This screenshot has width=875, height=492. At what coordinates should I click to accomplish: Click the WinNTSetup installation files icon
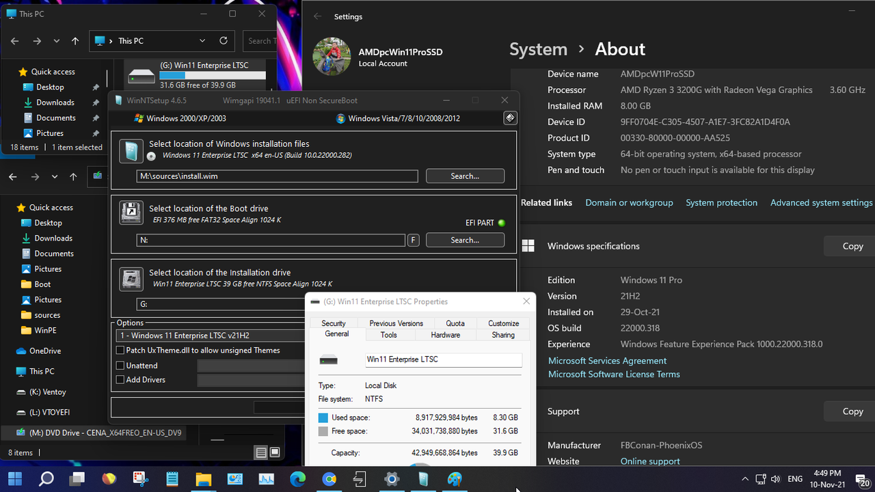click(131, 150)
